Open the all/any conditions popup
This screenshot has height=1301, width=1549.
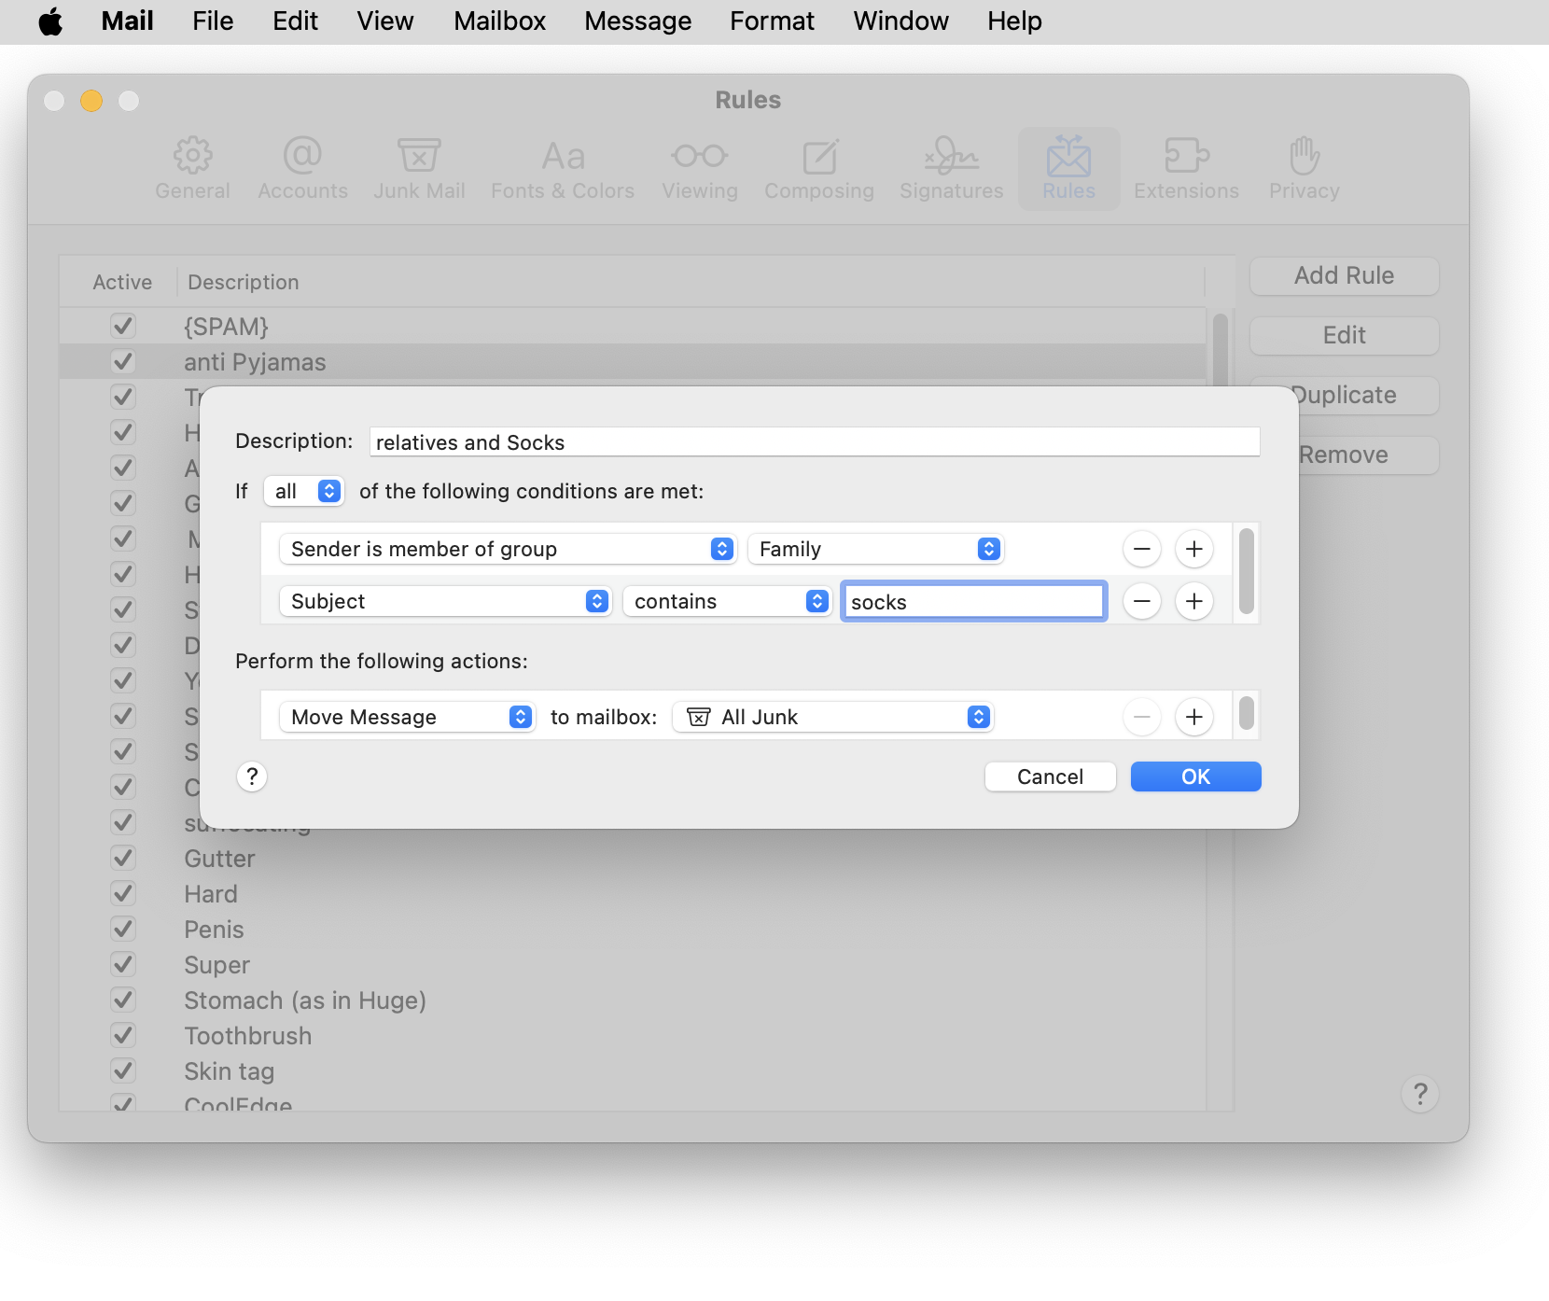(304, 491)
